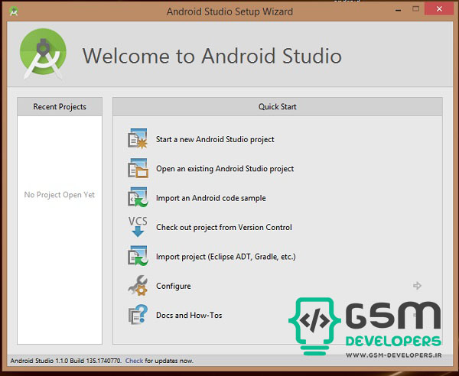Select Import an Android code sample
Image resolution: width=459 pixels, height=376 pixels.
[x=211, y=198]
